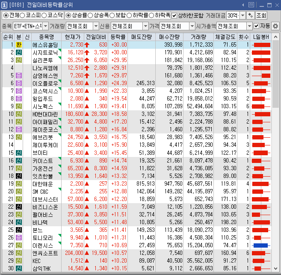
Task: Select the 전체 market radio button
Action: (6, 15)
